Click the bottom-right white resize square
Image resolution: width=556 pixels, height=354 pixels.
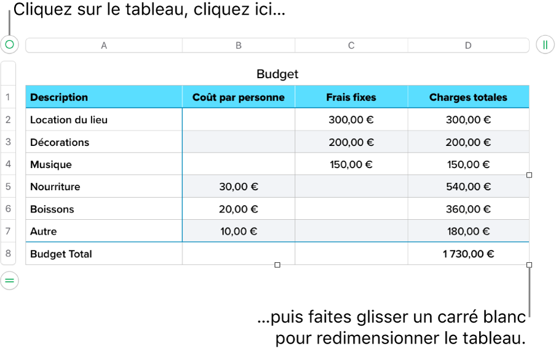(529, 265)
